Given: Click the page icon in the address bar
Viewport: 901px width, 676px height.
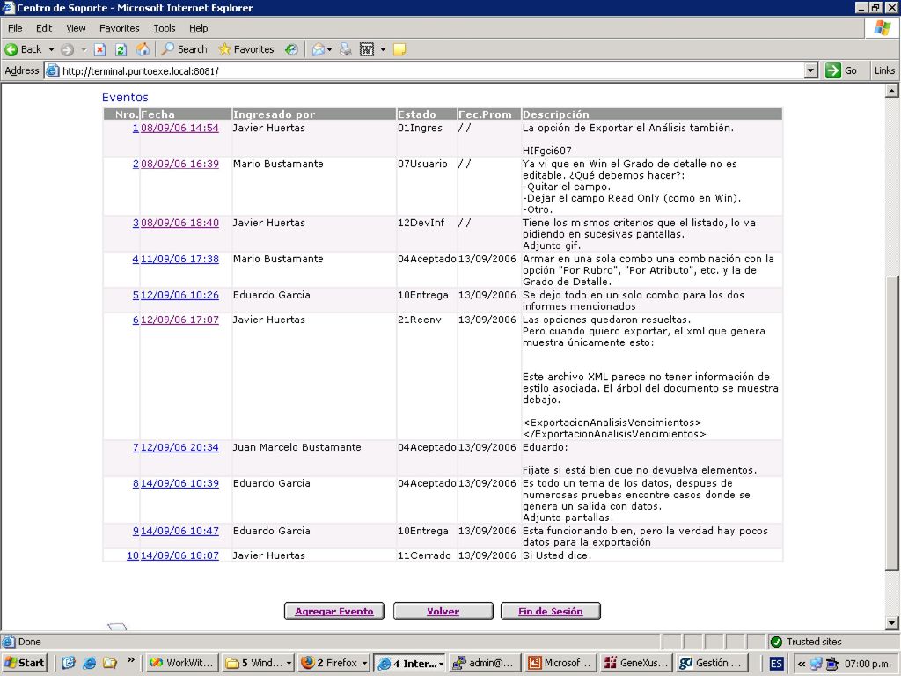Looking at the screenshot, I should click(52, 70).
